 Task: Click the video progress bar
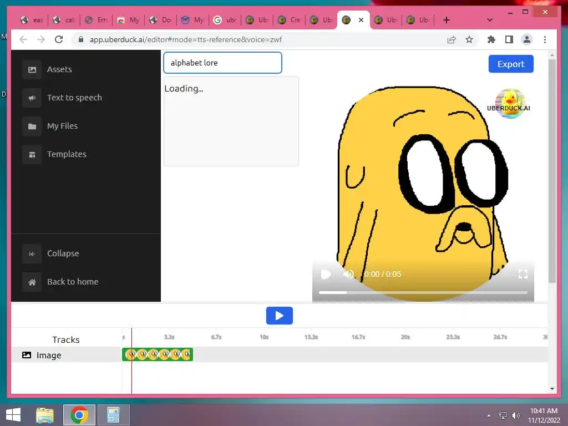coord(423,292)
